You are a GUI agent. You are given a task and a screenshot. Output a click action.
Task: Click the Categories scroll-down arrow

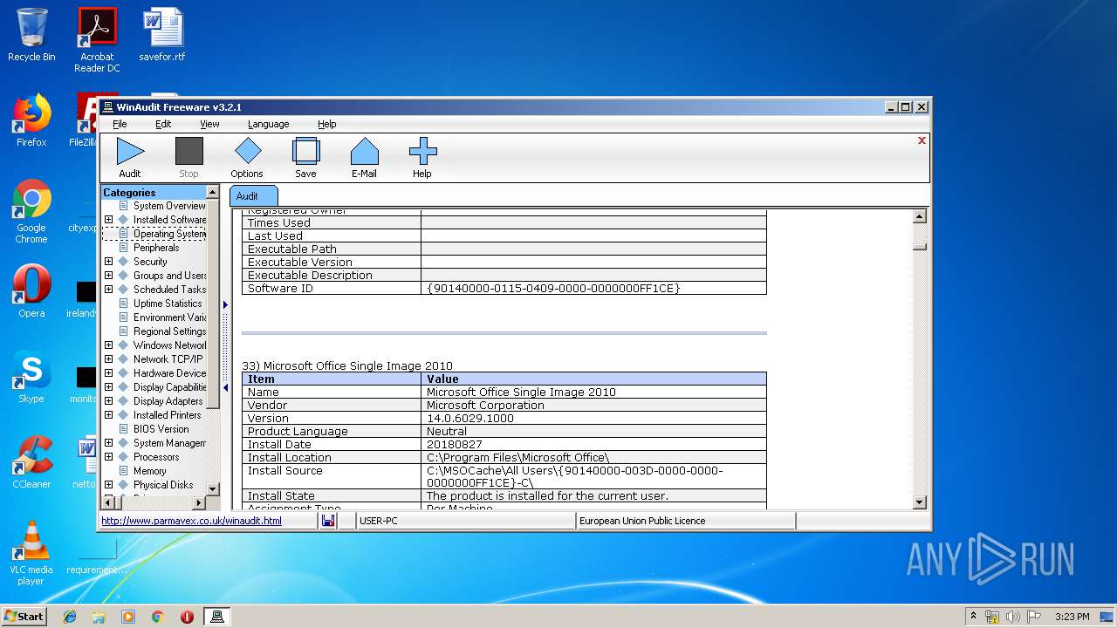click(x=212, y=488)
